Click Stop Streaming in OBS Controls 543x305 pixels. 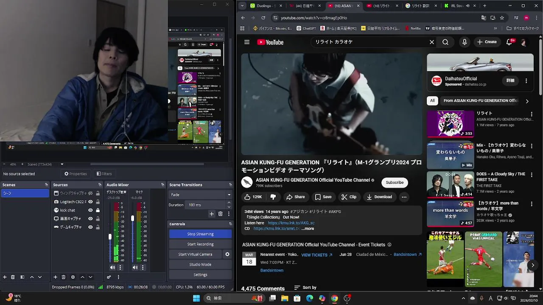click(x=200, y=234)
